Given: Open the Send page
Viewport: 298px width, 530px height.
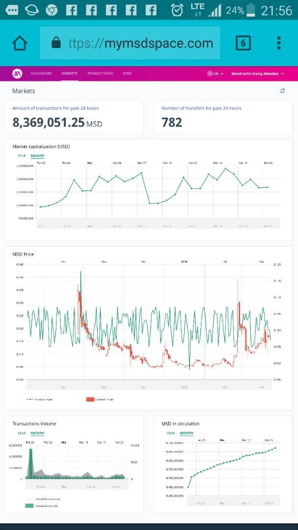Looking at the screenshot, I should (127, 74).
